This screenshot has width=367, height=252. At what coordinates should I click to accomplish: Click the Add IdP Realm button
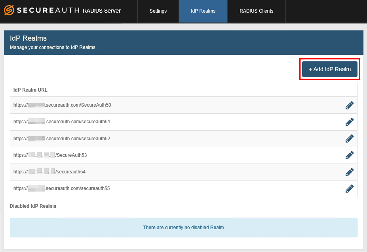329,69
